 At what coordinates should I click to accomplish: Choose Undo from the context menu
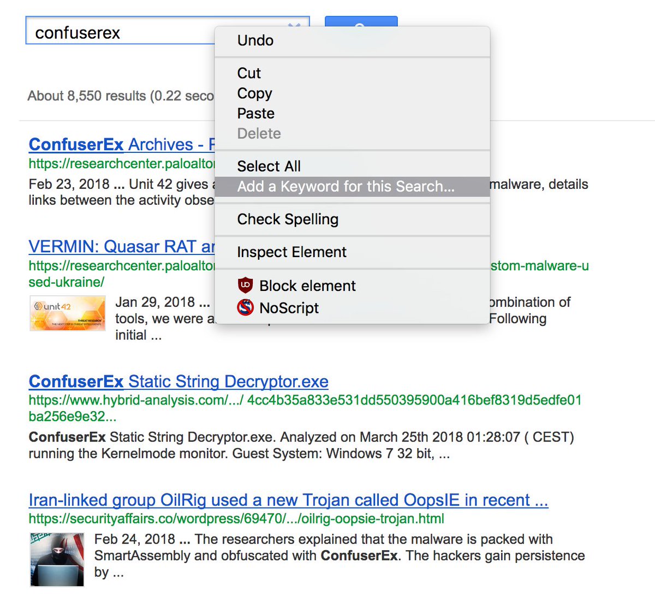(x=352, y=40)
